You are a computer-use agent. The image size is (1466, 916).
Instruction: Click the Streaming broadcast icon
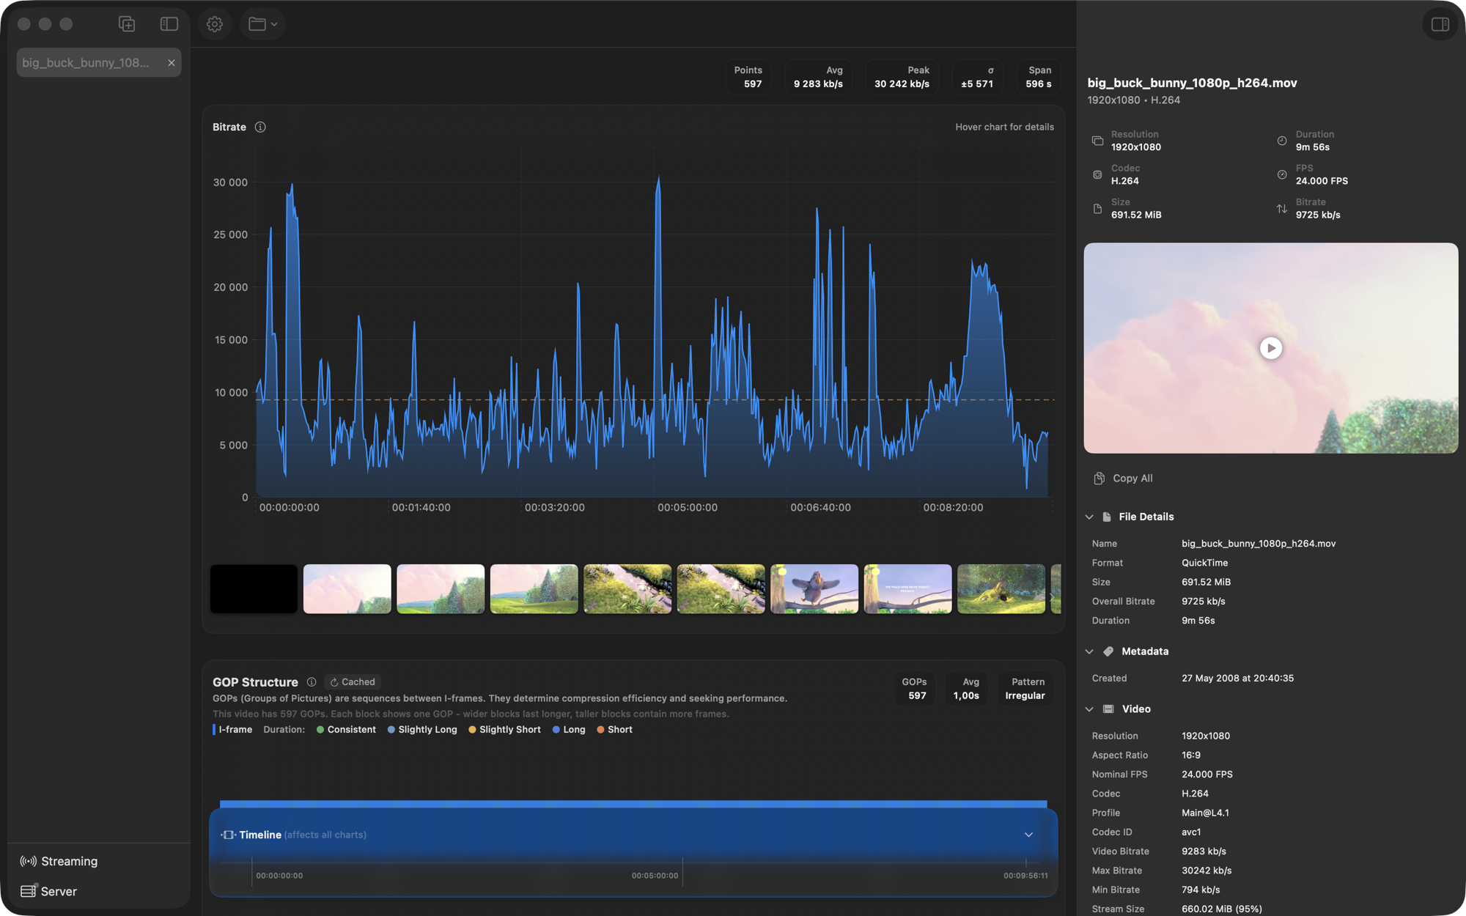tap(29, 861)
